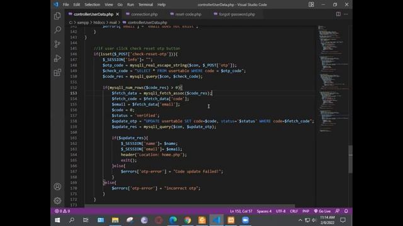Open the notifications bell in status bar
This screenshot has width=403, height=226.
tap(346, 211)
